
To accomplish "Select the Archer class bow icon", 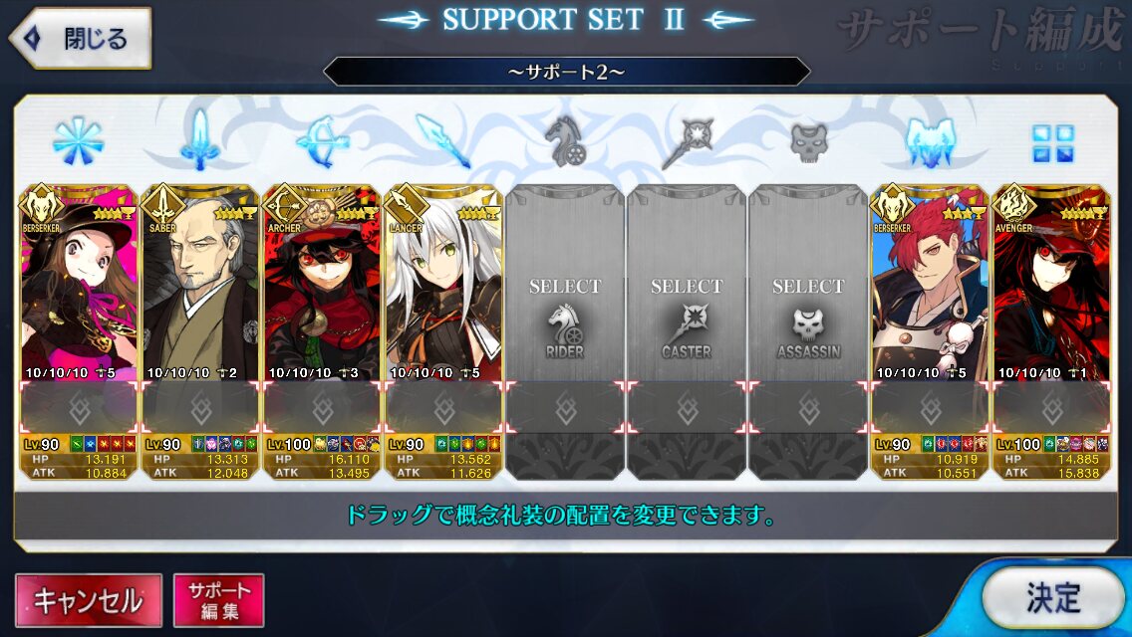I will (x=322, y=141).
